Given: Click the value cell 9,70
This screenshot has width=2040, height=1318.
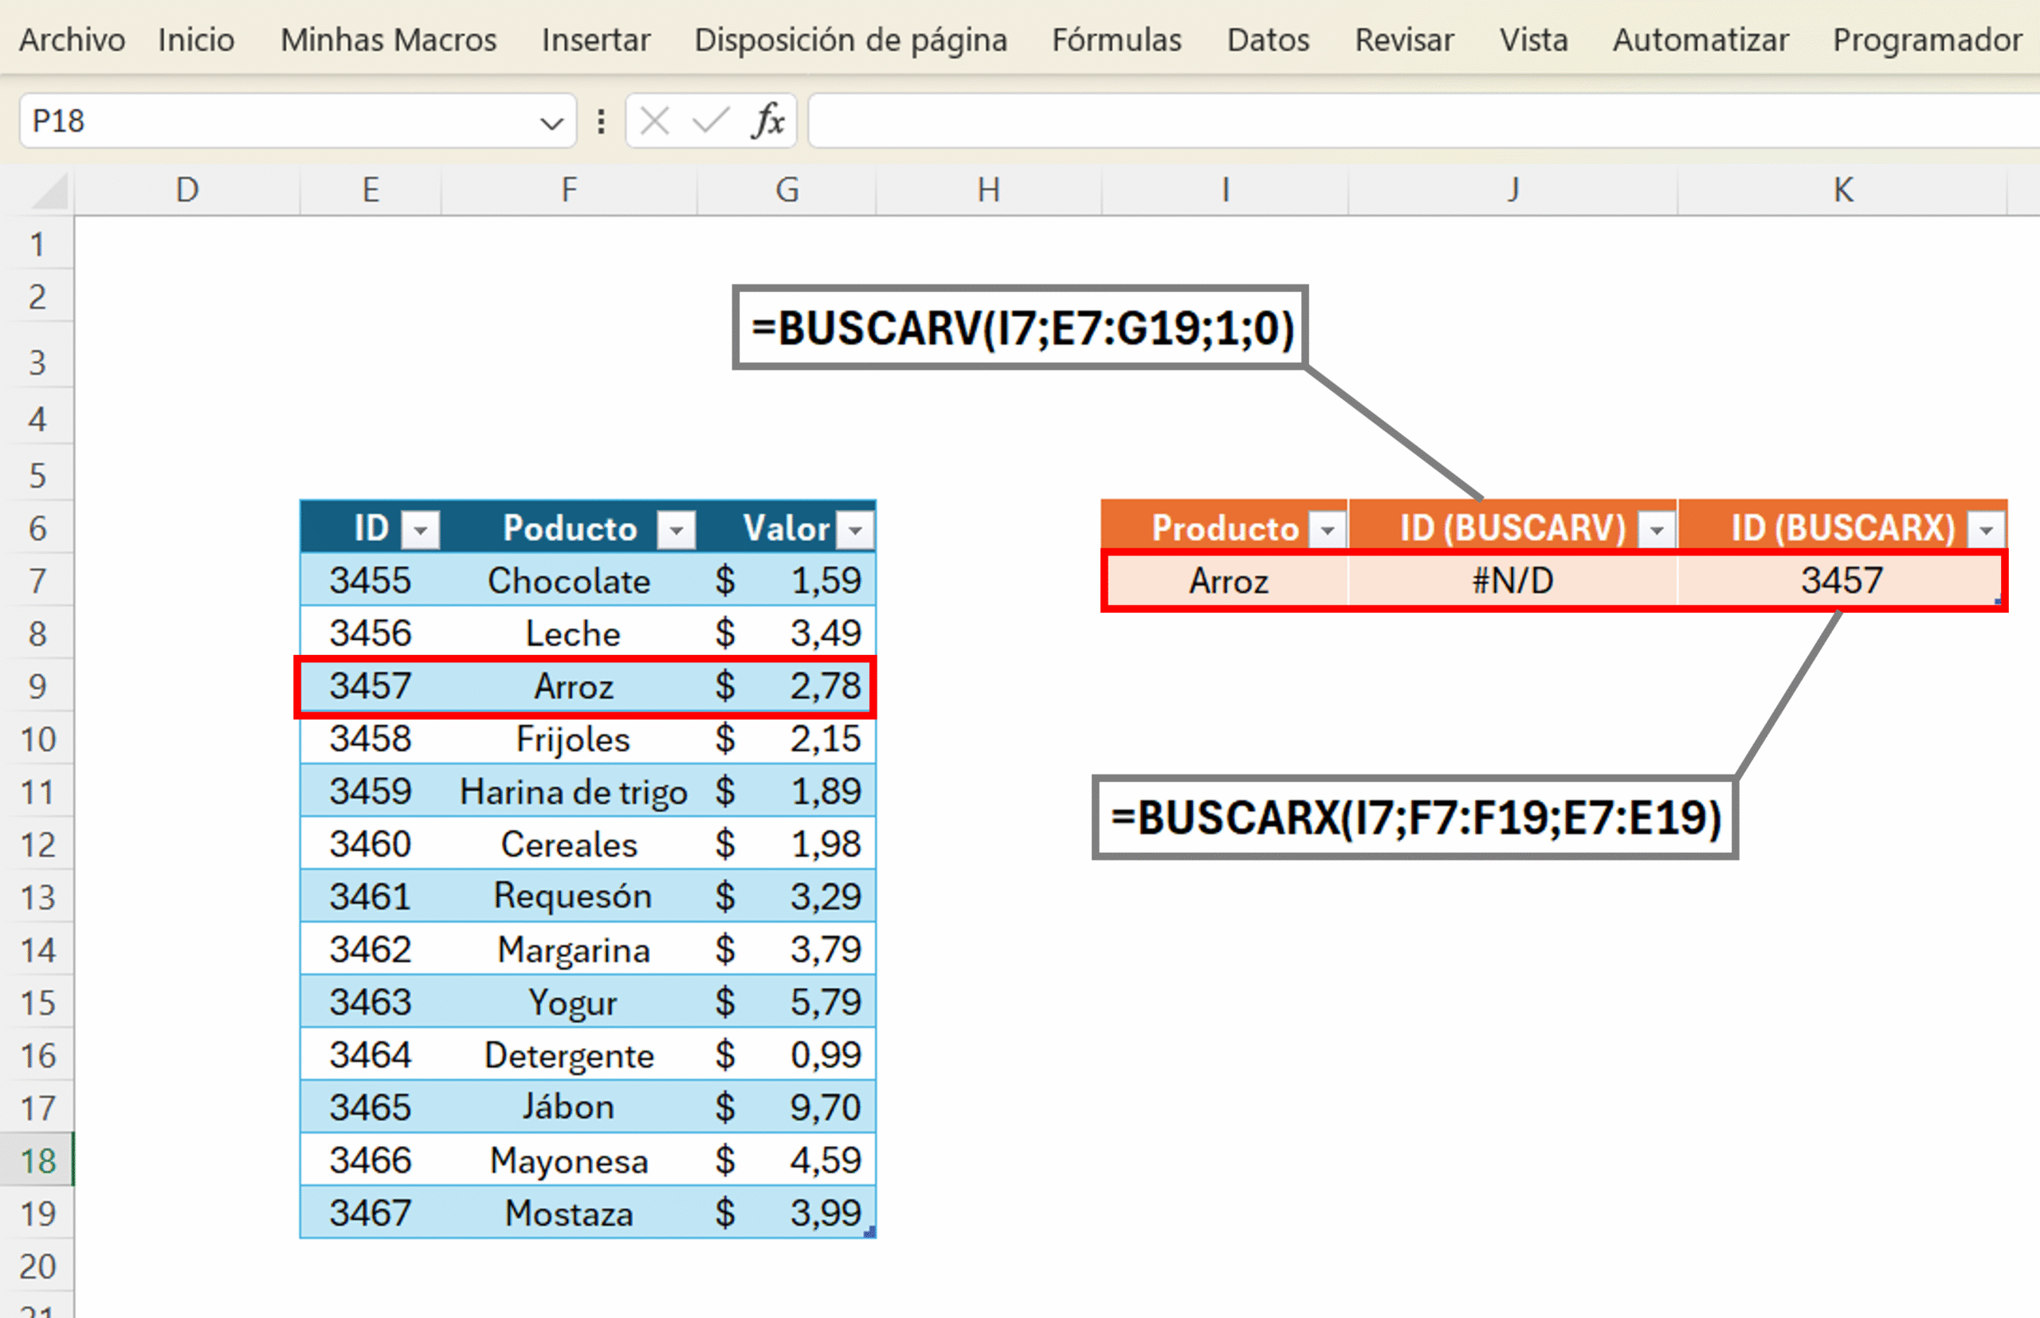Looking at the screenshot, I should tap(787, 1108).
